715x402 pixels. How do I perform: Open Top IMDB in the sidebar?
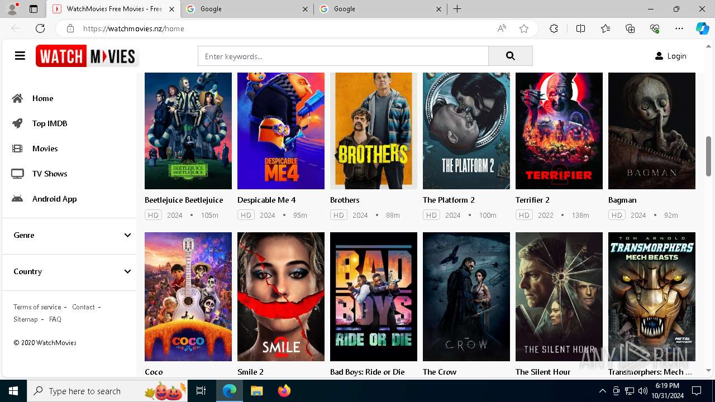click(50, 123)
